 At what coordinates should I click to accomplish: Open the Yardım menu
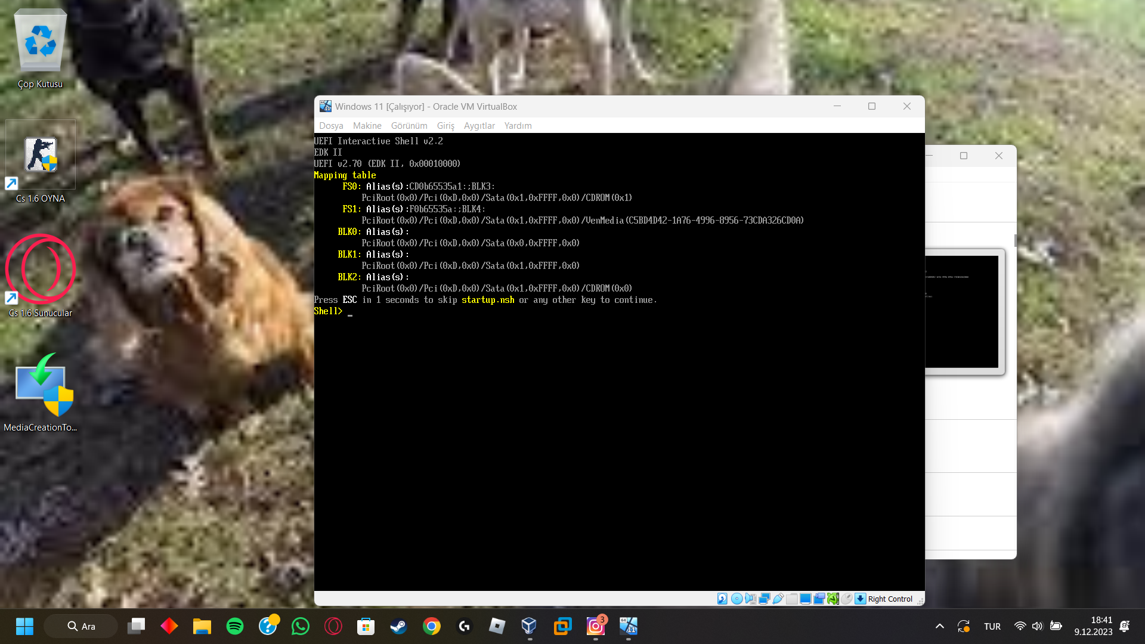(x=518, y=126)
